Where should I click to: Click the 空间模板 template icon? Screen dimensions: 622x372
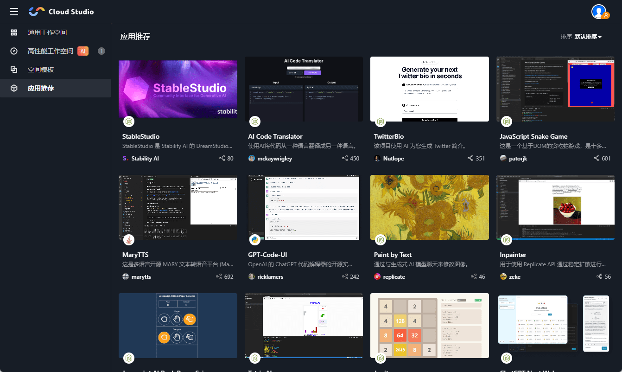[14, 70]
